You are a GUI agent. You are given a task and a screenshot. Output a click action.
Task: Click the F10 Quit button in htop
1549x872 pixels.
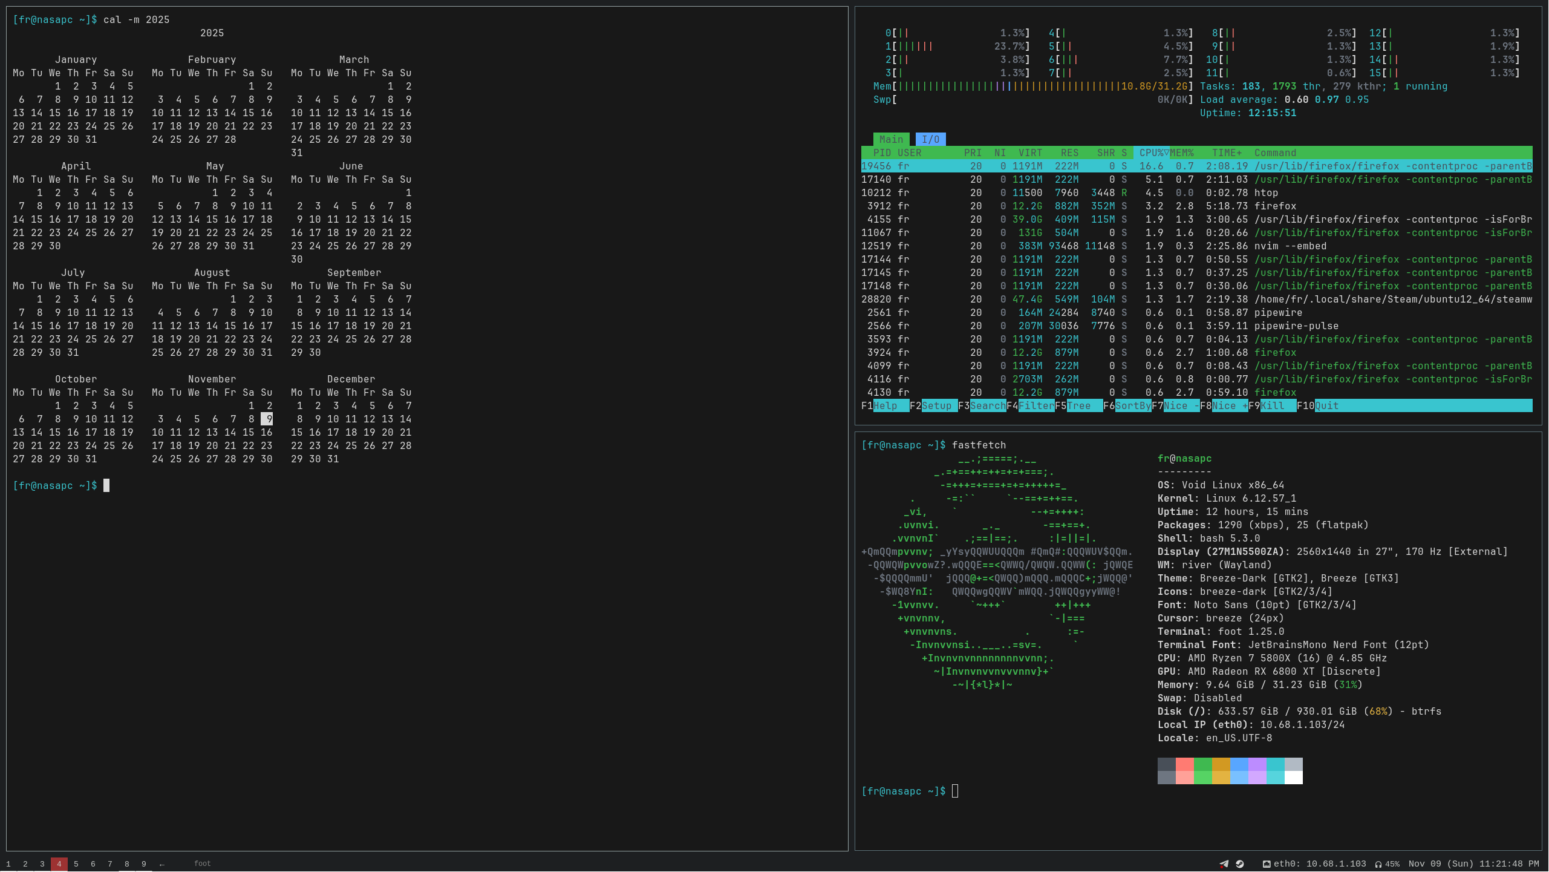click(x=1326, y=406)
